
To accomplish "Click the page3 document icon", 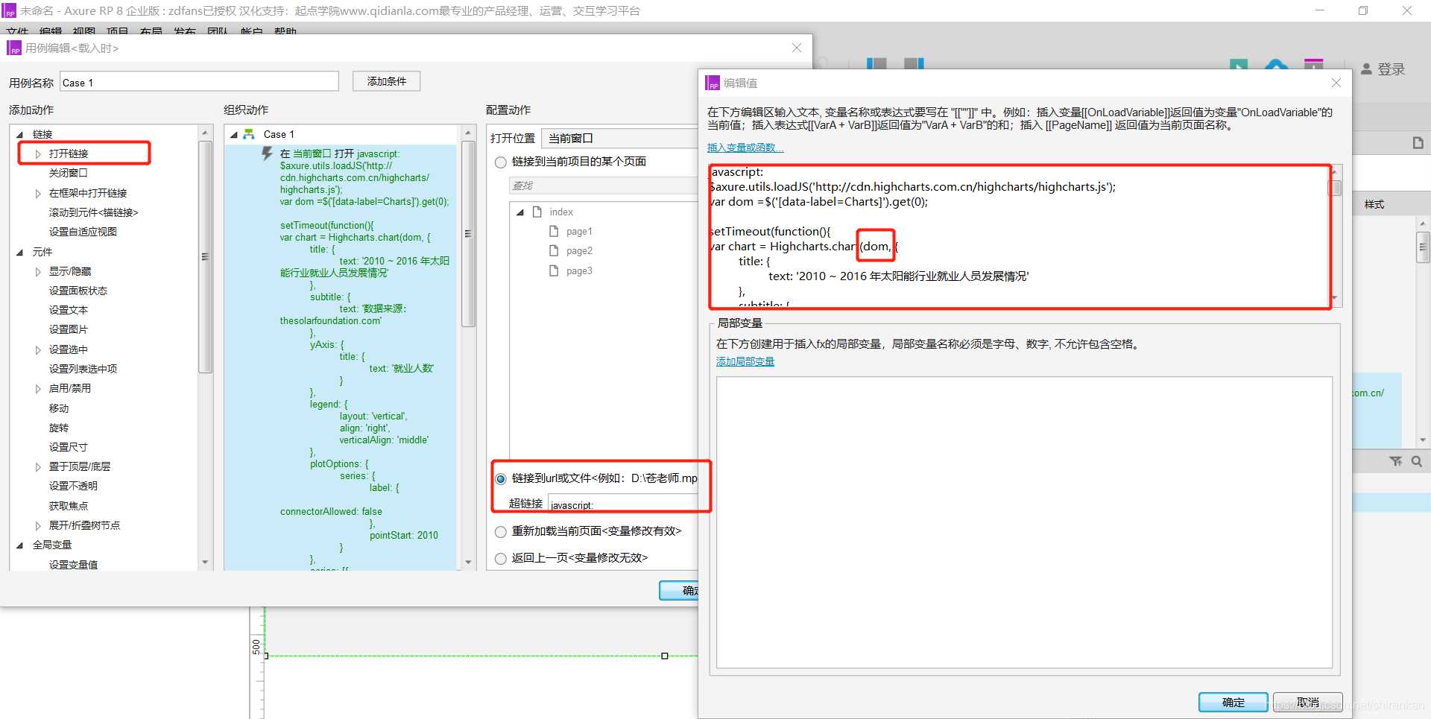I will coord(554,270).
